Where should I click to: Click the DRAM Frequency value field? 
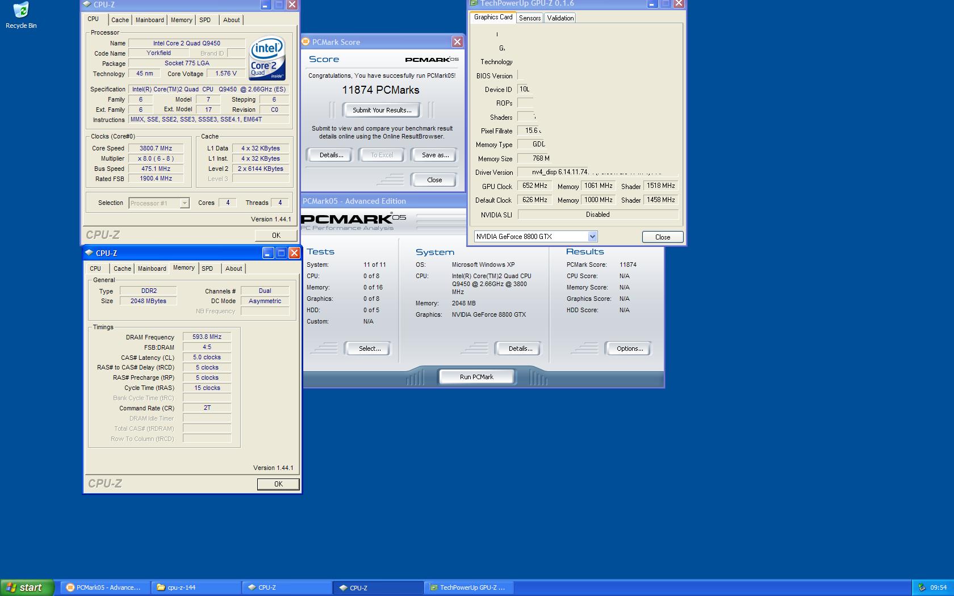[x=207, y=337]
